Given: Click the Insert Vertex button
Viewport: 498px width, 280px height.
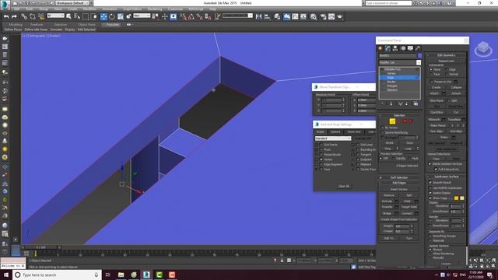Looking at the screenshot, I should click(x=399, y=189).
